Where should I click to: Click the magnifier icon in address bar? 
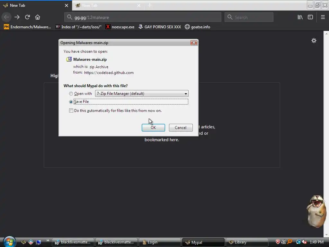[70, 17]
